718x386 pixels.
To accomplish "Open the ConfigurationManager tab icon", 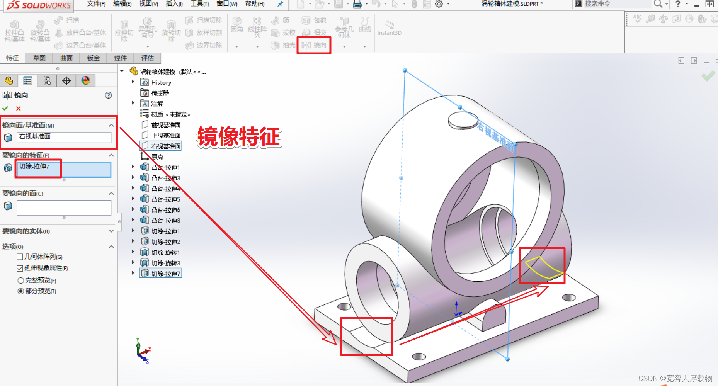I will (47, 80).
